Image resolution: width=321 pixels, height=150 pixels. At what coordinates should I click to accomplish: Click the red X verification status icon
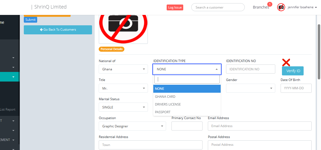286,62
